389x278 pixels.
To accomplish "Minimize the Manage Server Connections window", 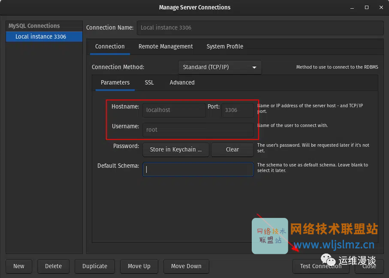I will click(352, 7).
